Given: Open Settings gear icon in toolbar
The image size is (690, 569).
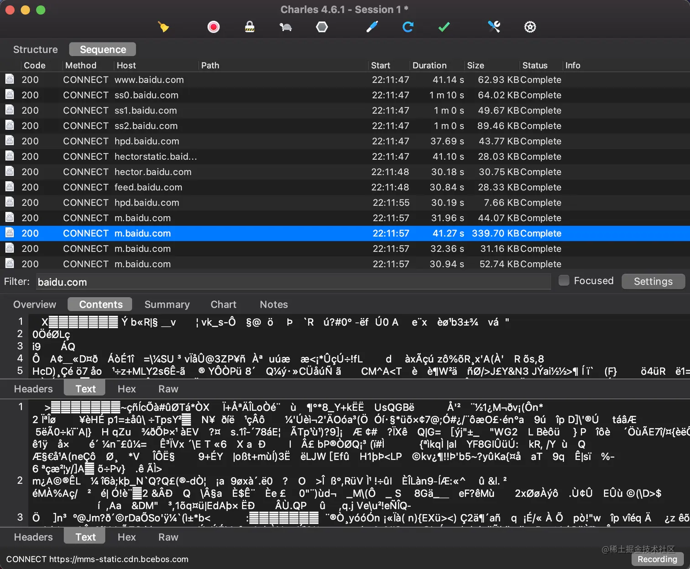Looking at the screenshot, I should (530, 27).
